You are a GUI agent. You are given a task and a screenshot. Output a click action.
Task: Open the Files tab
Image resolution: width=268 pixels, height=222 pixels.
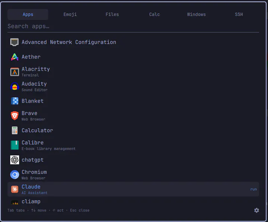112,15
